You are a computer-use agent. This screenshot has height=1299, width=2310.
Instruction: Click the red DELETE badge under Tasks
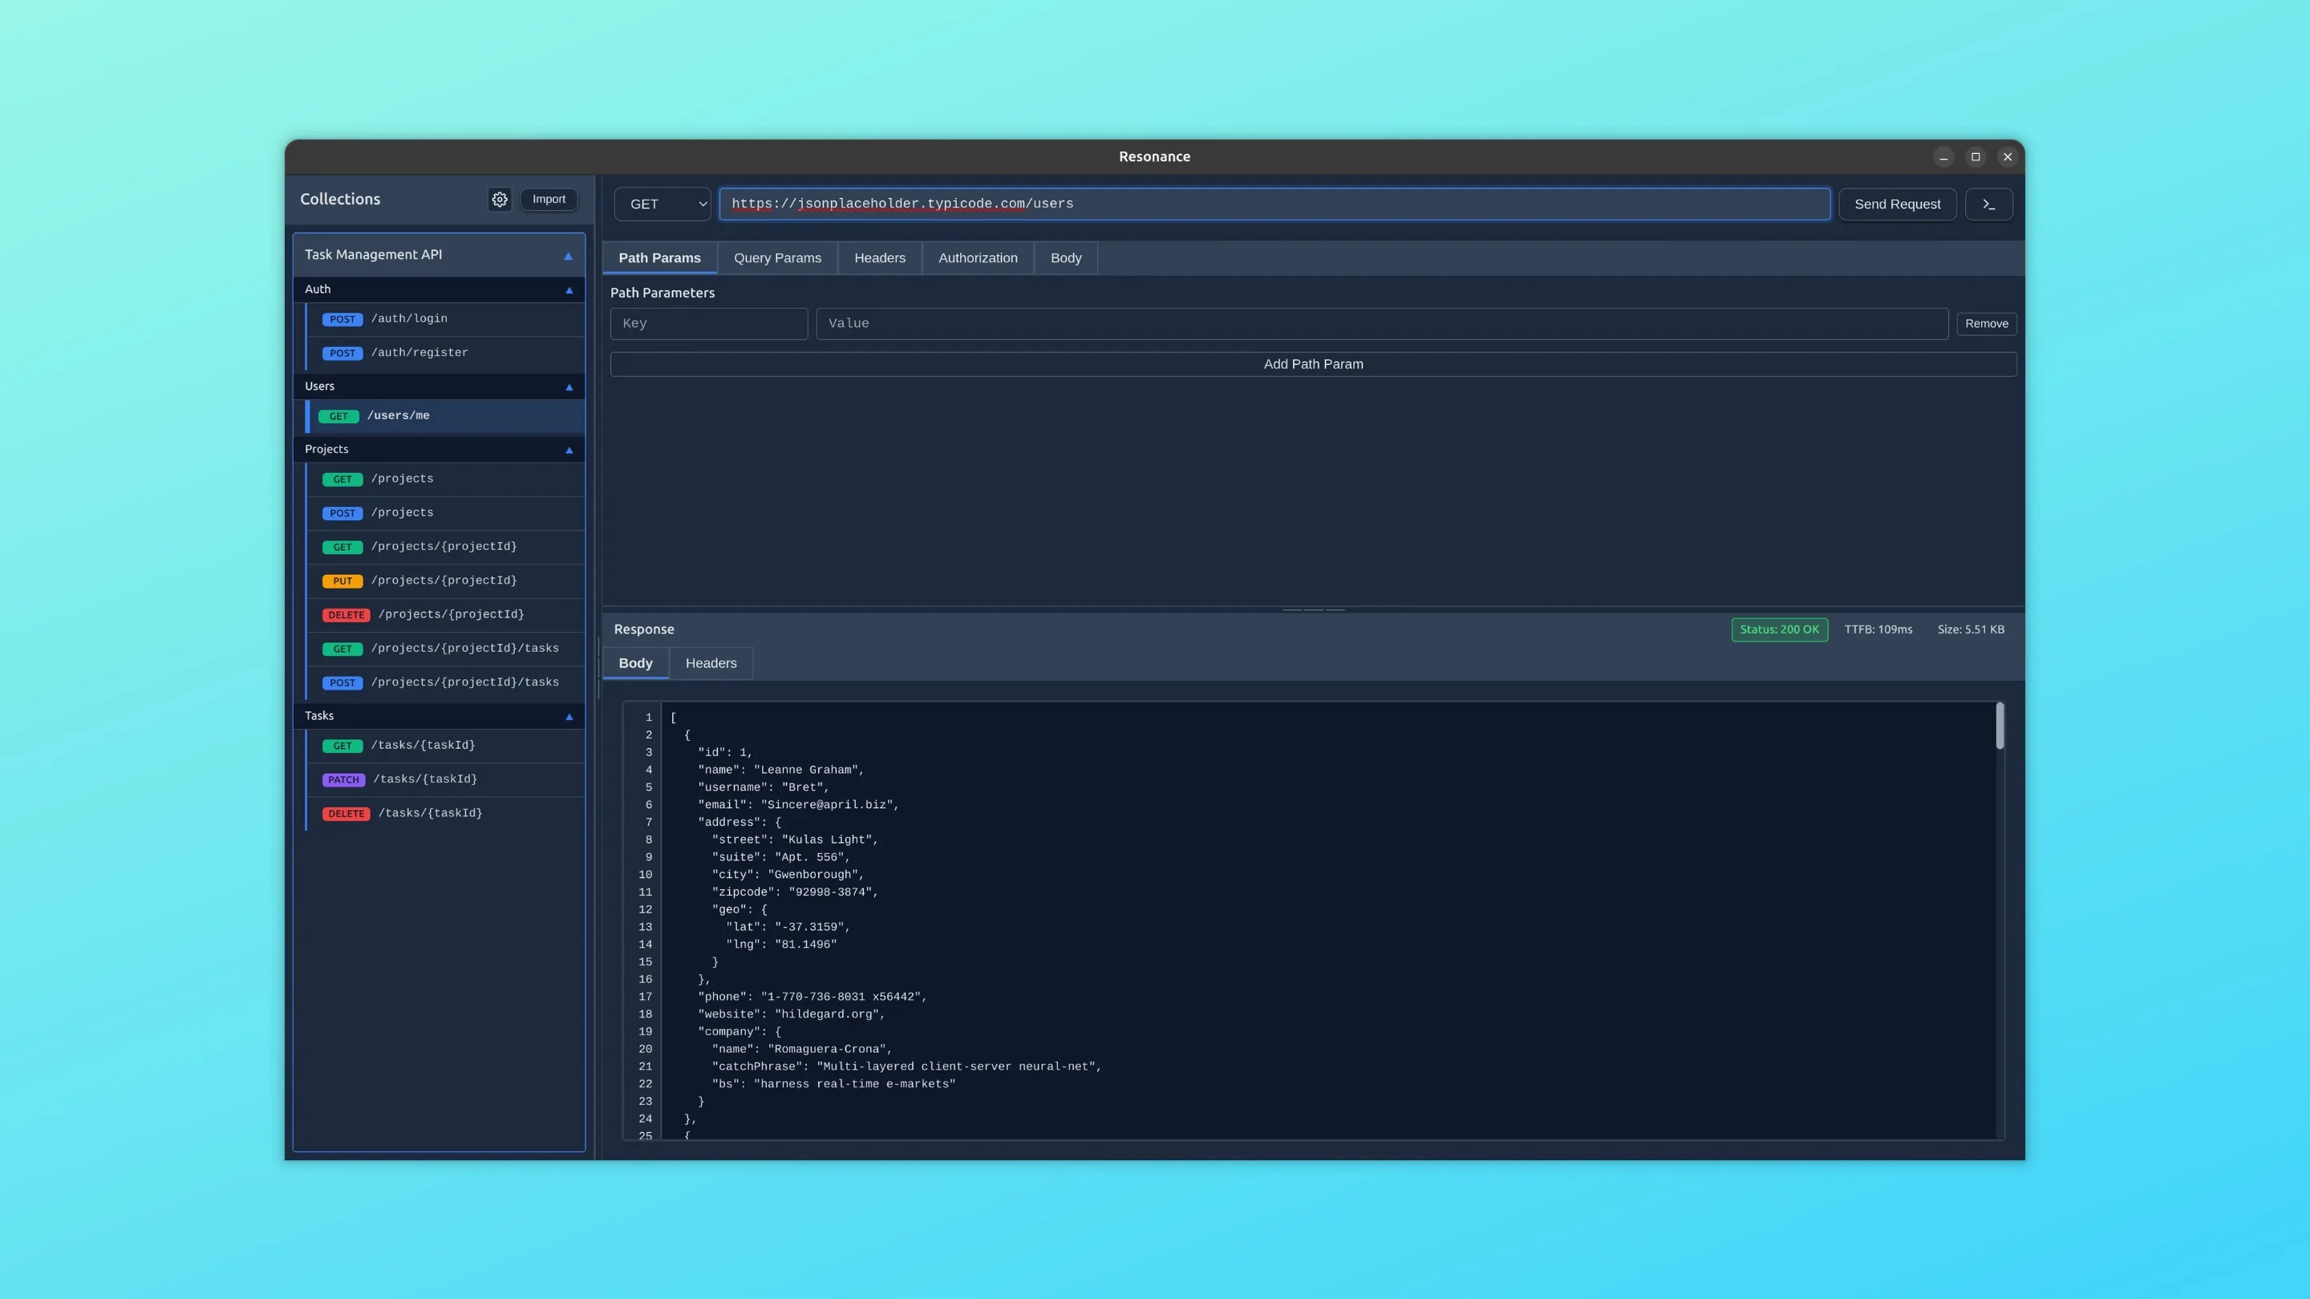pyautogui.click(x=346, y=813)
